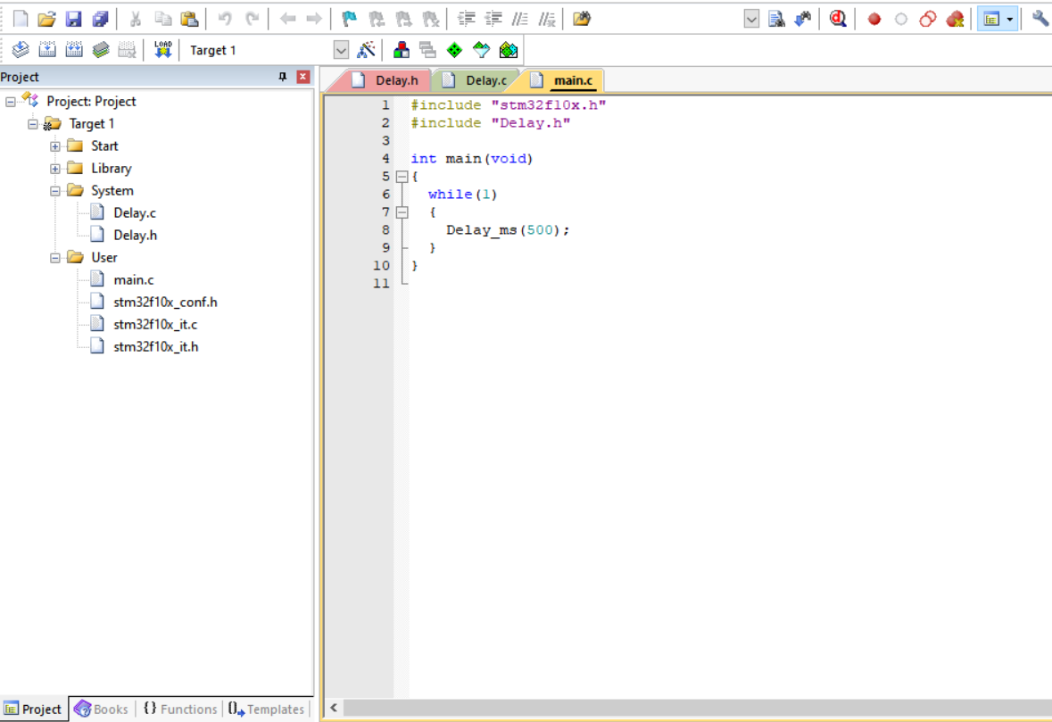Rebuild all target files

[x=74, y=50]
